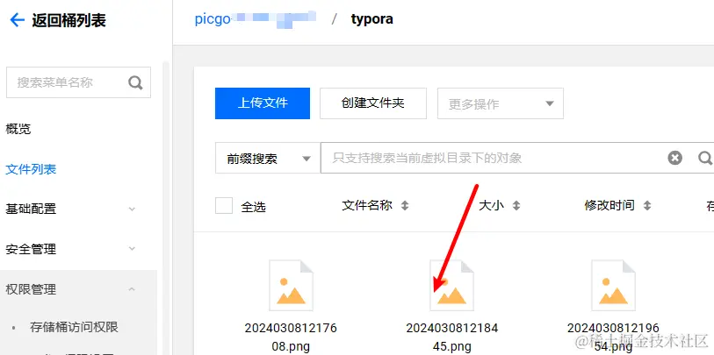Viewport: 714px width, 355px height.
Task: Go to 概览 overview page
Action: [x=18, y=129]
